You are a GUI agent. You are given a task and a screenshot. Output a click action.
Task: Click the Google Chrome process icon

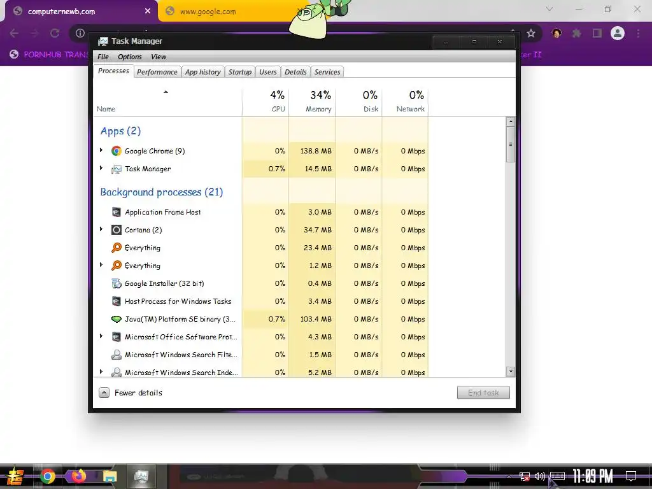(x=117, y=151)
